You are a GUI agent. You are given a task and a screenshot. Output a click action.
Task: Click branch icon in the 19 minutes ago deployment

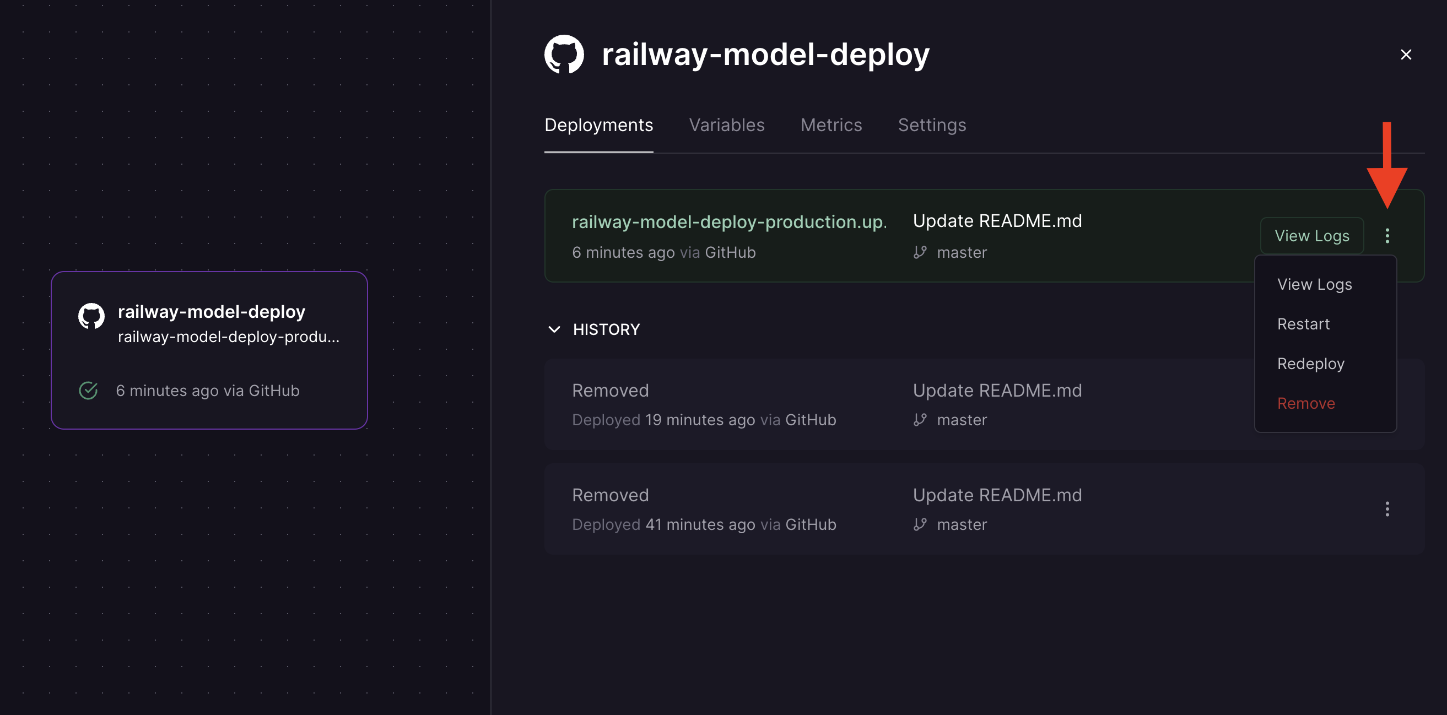[x=920, y=420]
